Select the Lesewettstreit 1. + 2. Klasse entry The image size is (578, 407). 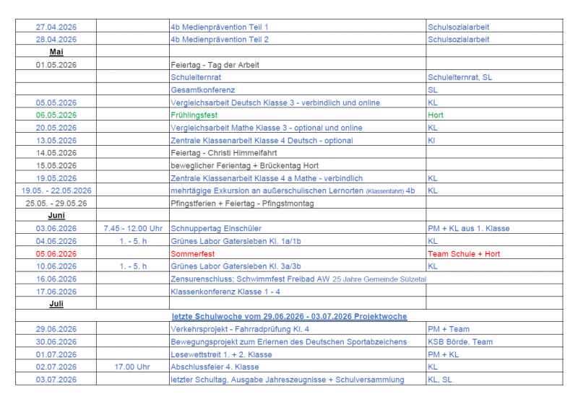pos(221,354)
